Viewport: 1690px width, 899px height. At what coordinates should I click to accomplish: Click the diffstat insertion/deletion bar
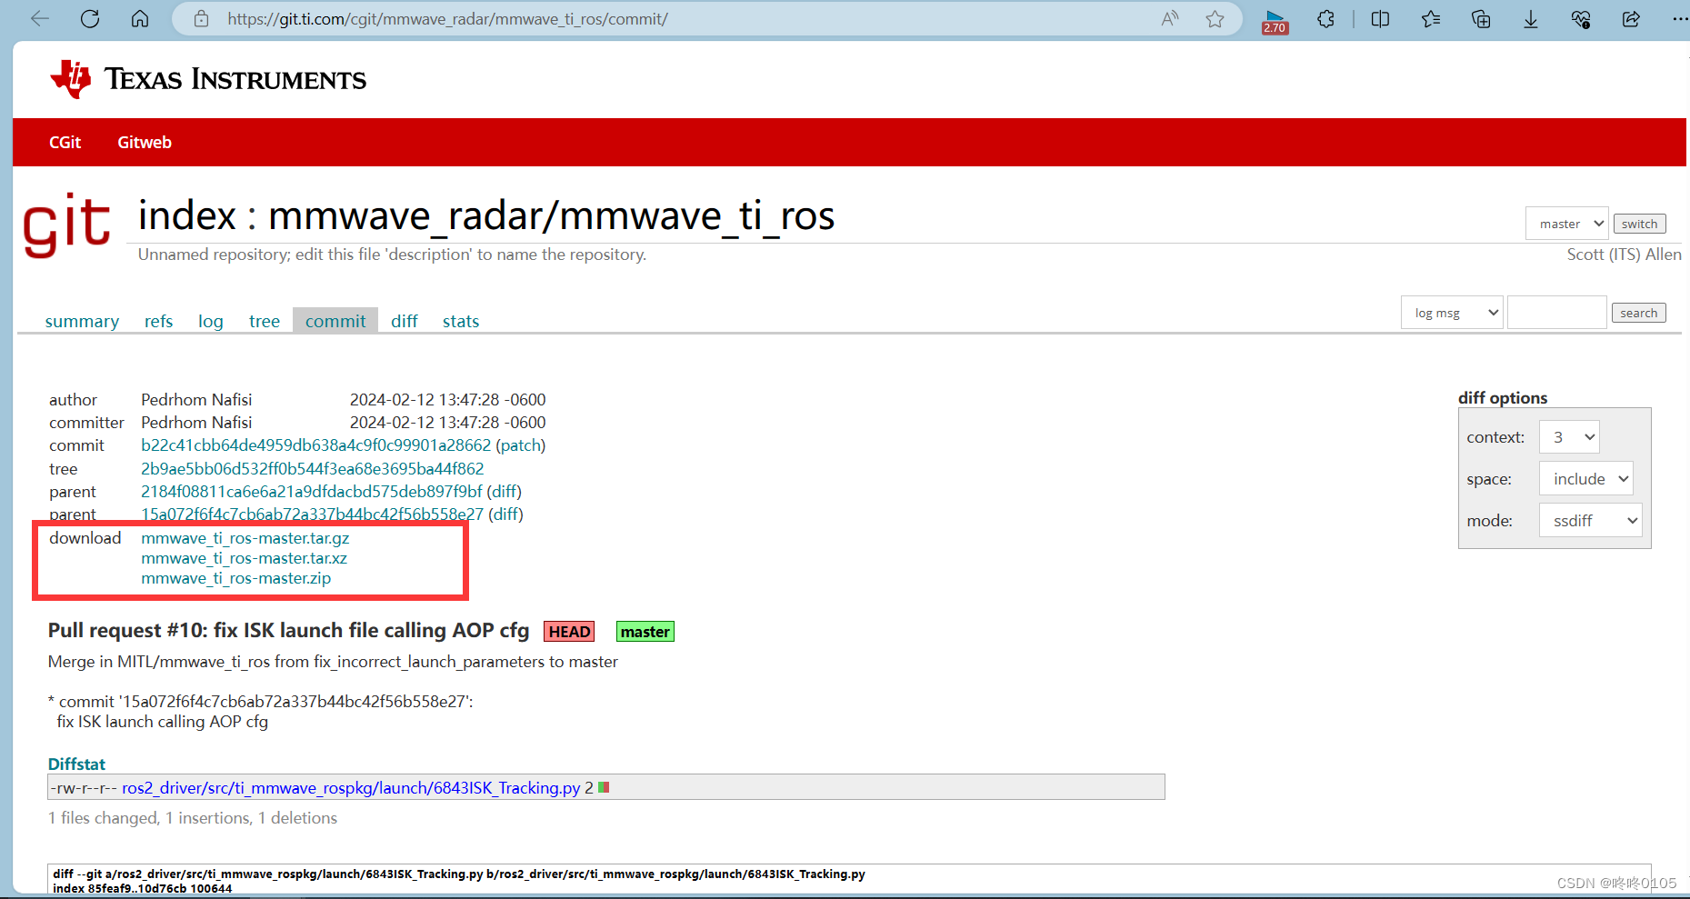[603, 787]
